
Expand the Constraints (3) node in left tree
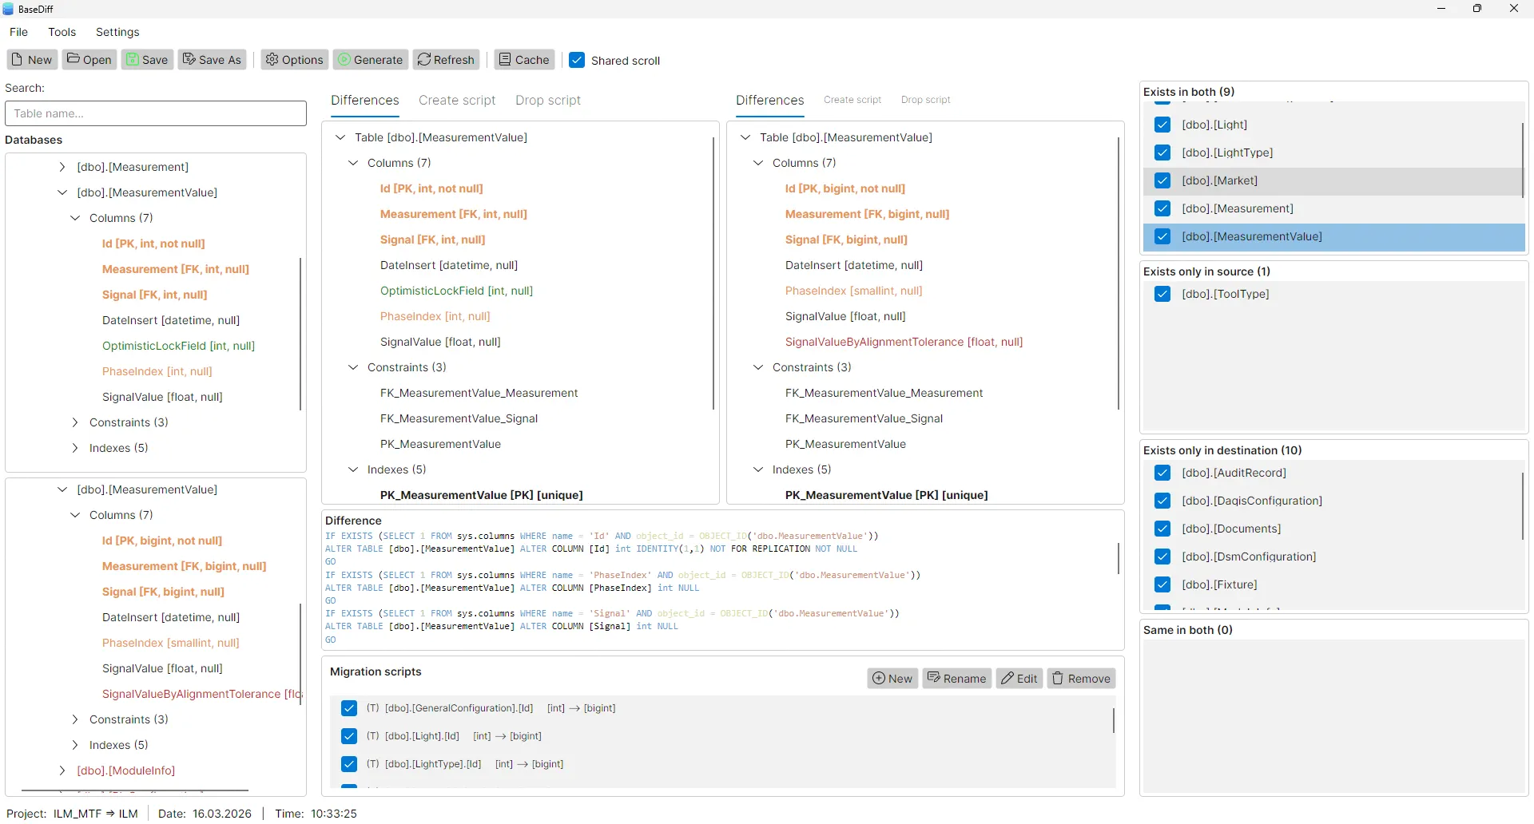point(75,422)
